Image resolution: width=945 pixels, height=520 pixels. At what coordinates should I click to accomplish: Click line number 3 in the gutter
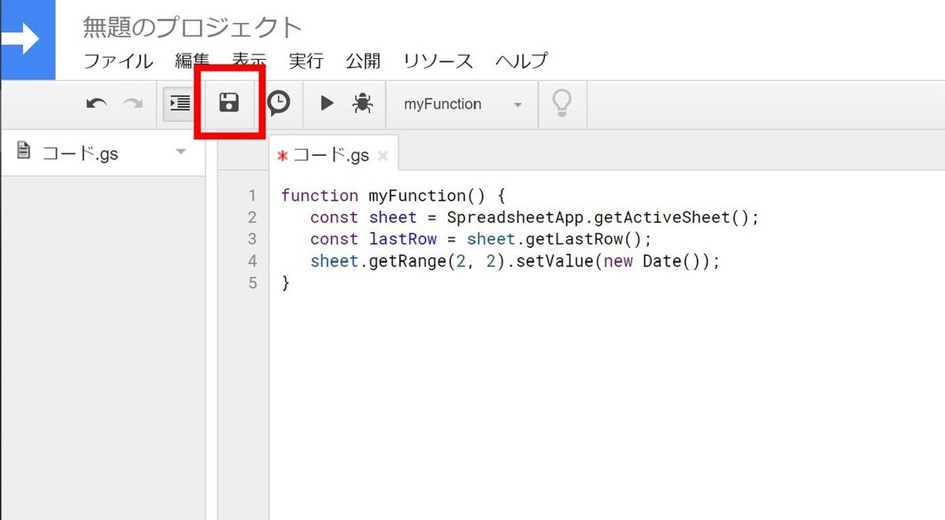252,239
